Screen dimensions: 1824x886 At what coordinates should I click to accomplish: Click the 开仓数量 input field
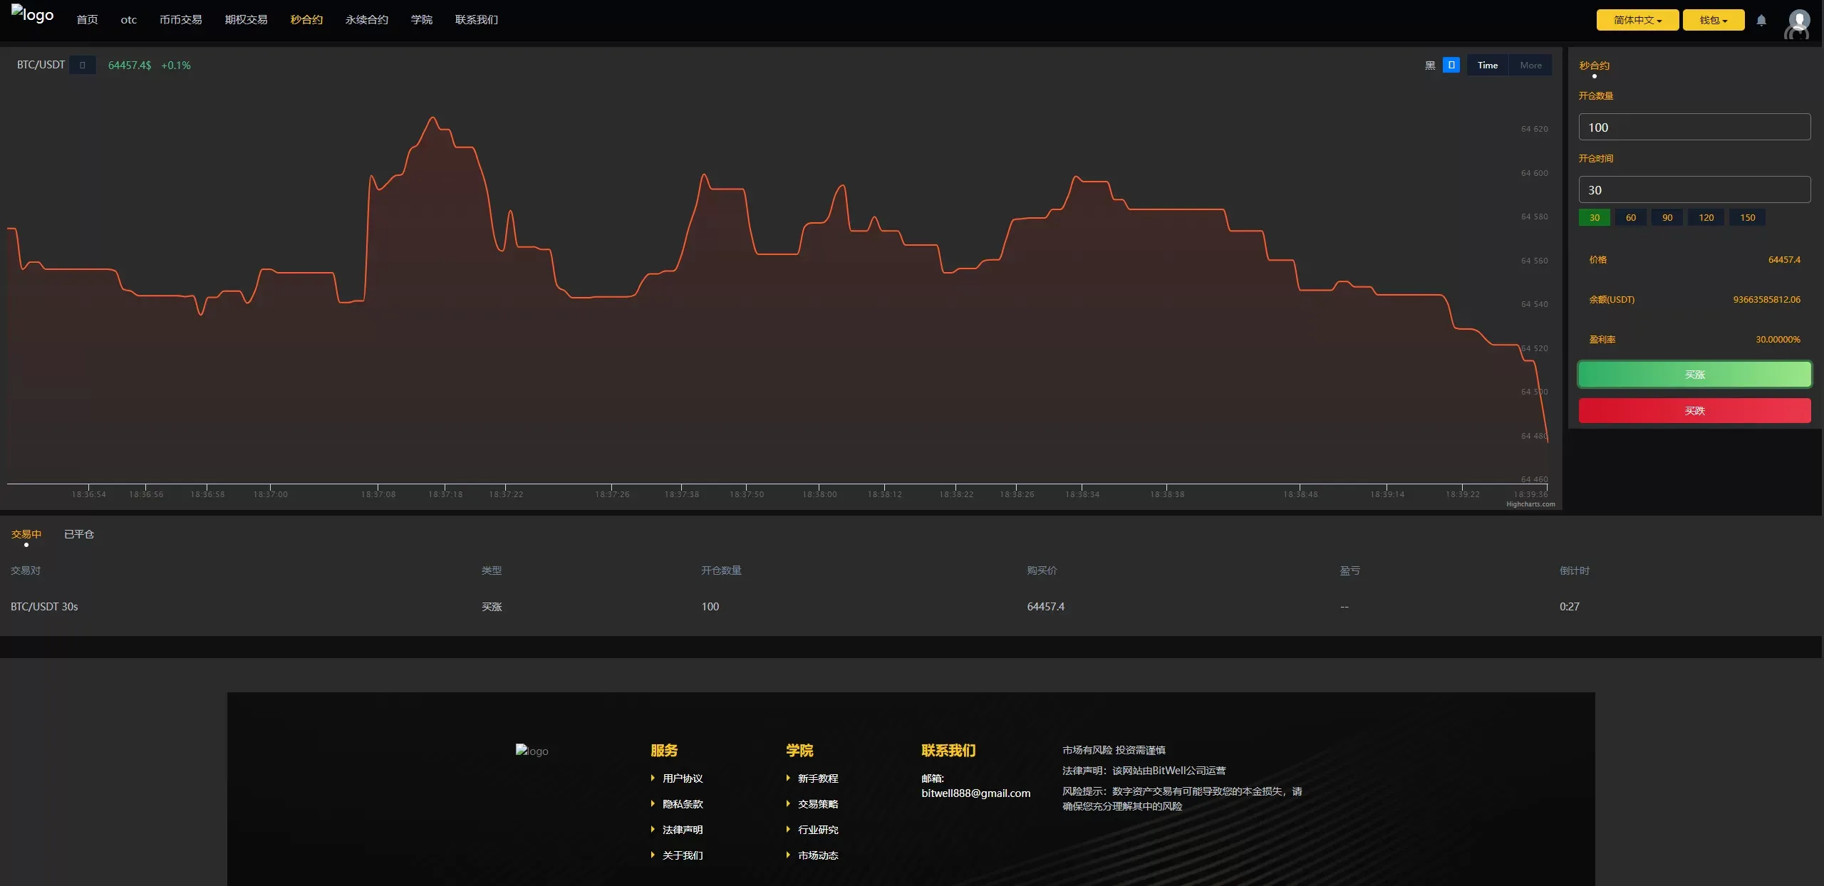tap(1694, 127)
